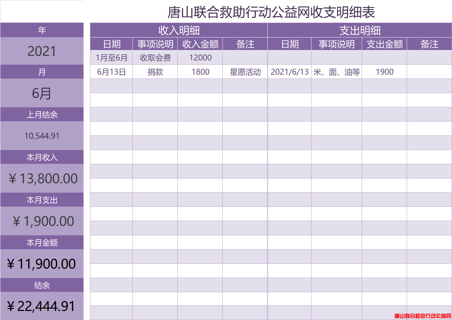Click the 星愿活动 remark cell
Viewport: 452px width, 320px height.
[245, 72]
